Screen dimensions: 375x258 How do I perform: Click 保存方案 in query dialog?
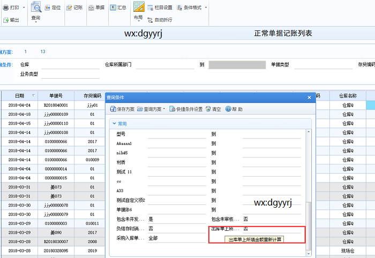click(122, 109)
